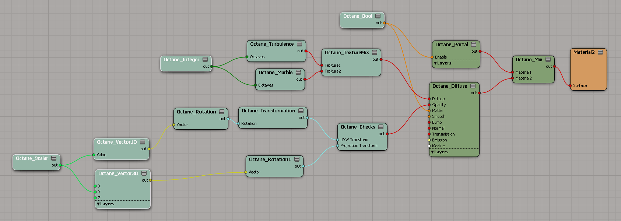
Task: Click the Opacity input port on Octane_Diffuse
Action: point(429,105)
